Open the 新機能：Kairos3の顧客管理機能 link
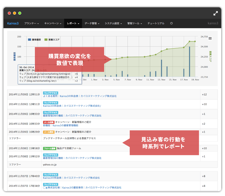The height and width of the screenshot is (196, 225). click(61, 125)
